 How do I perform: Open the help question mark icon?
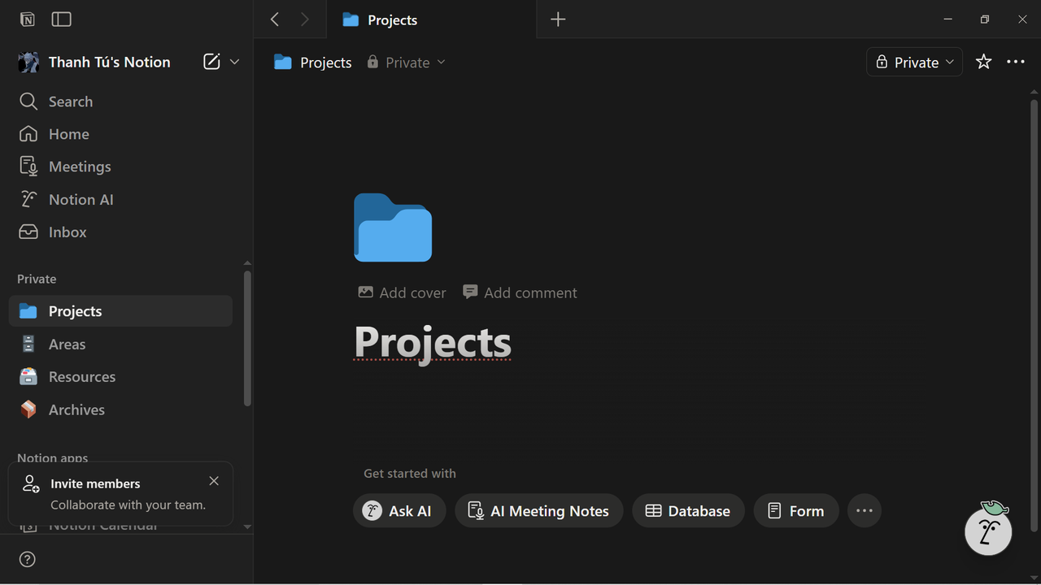[x=28, y=559]
